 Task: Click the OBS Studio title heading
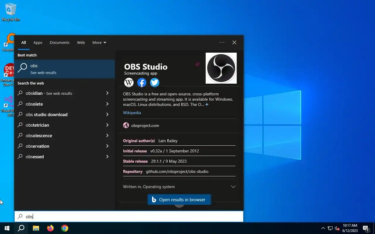tap(146, 67)
